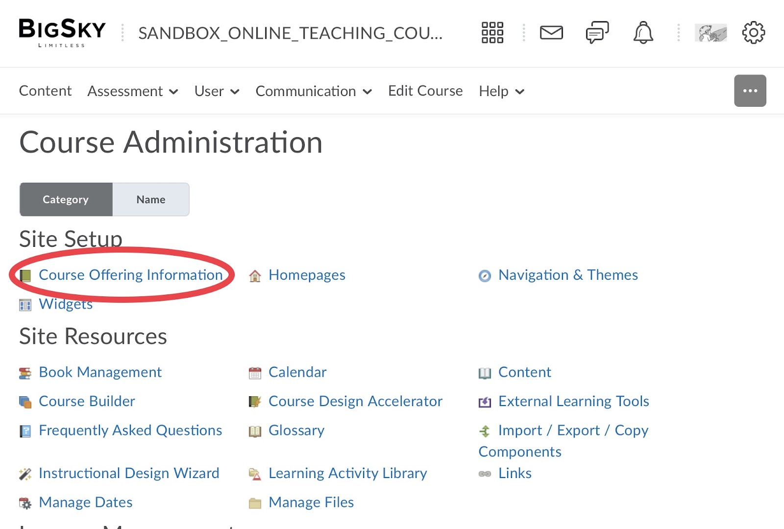Open the Course Offering Information link
The width and height of the screenshot is (784, 529).
[131, 275]
